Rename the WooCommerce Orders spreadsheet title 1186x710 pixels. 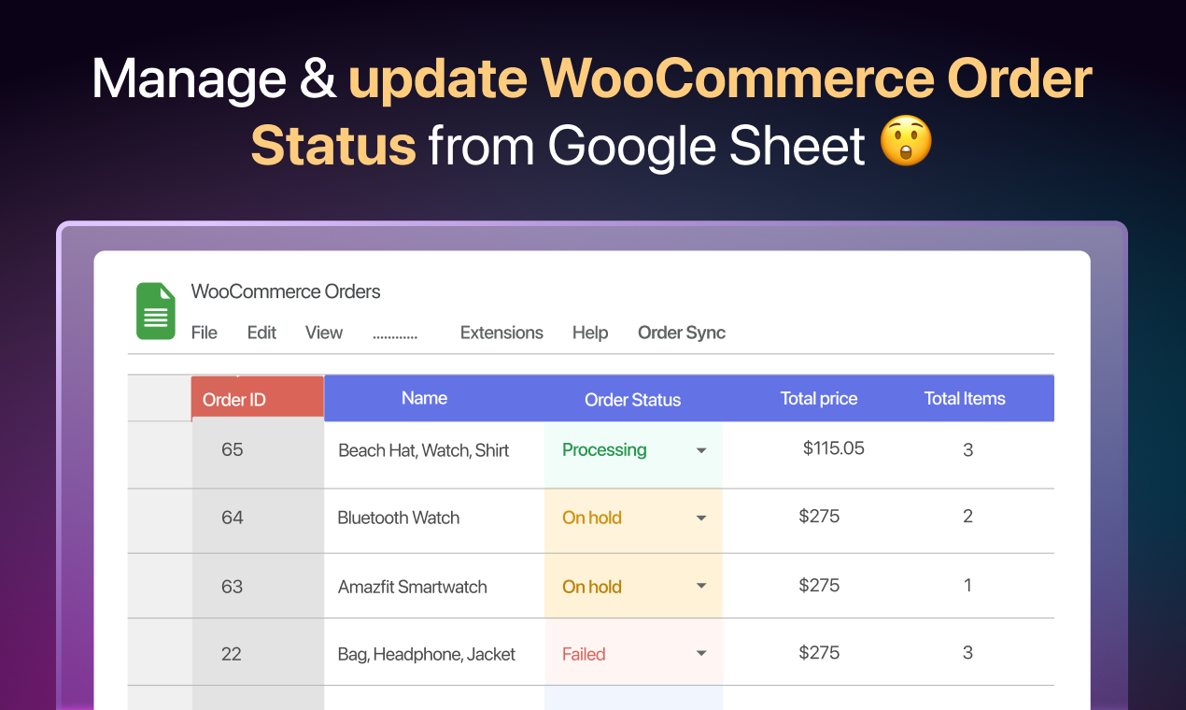[x=286, y=291]
